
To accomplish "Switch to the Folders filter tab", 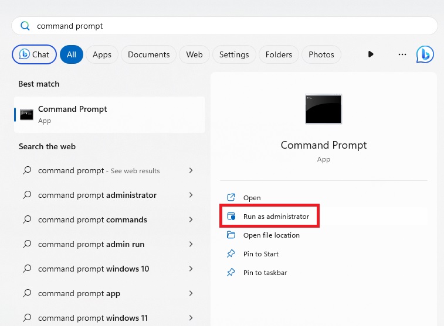I will point(279,54).
